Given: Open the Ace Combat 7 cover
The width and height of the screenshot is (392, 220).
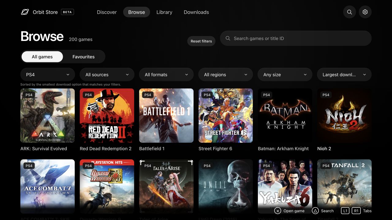Looking at the screenshot, I should point(48,186).
